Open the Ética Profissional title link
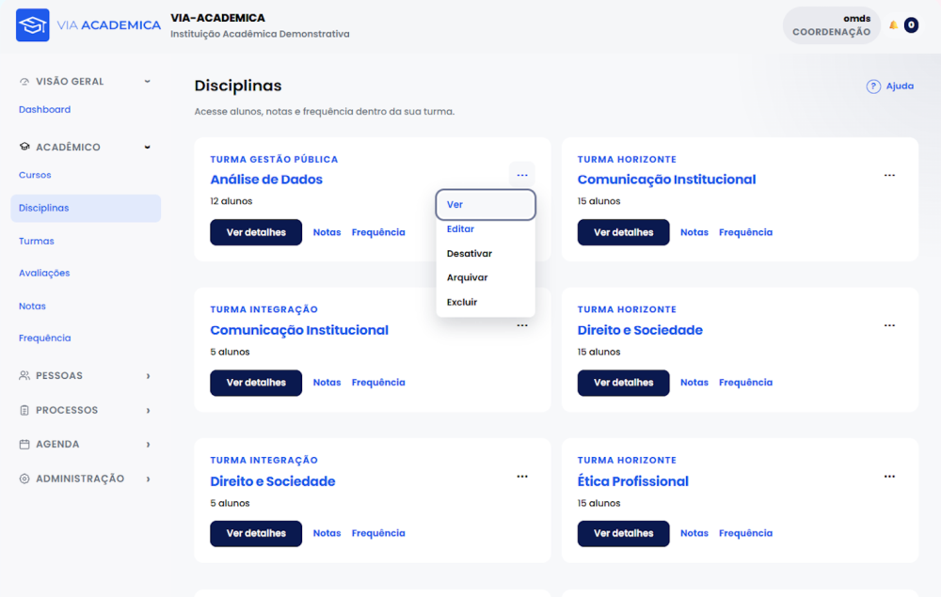 coord(633,481)
